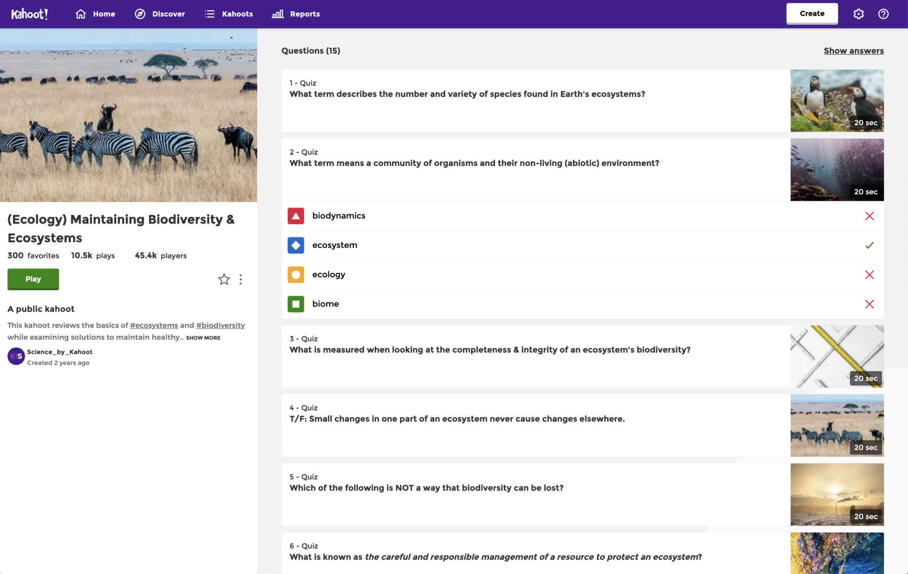
Task: Open the settings gear icon
Action: (x=858, y=14)
